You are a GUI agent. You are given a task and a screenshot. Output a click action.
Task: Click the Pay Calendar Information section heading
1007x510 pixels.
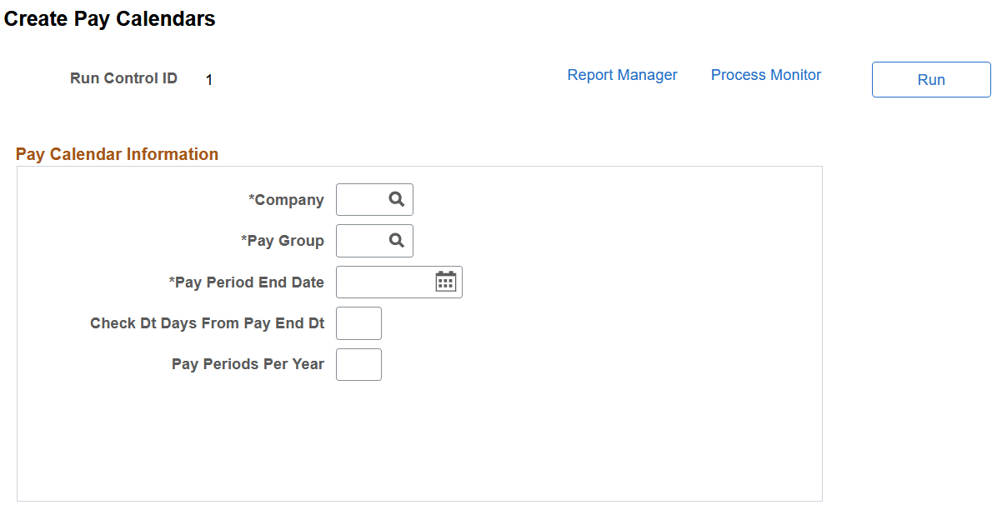click(117, 153)
